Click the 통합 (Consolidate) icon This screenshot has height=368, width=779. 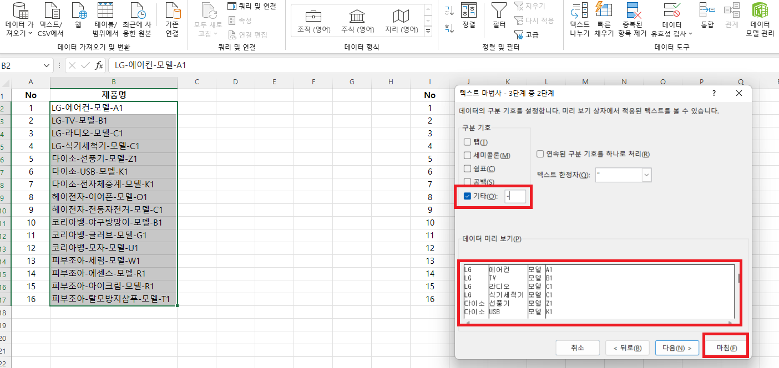click(x=707, y=17)
